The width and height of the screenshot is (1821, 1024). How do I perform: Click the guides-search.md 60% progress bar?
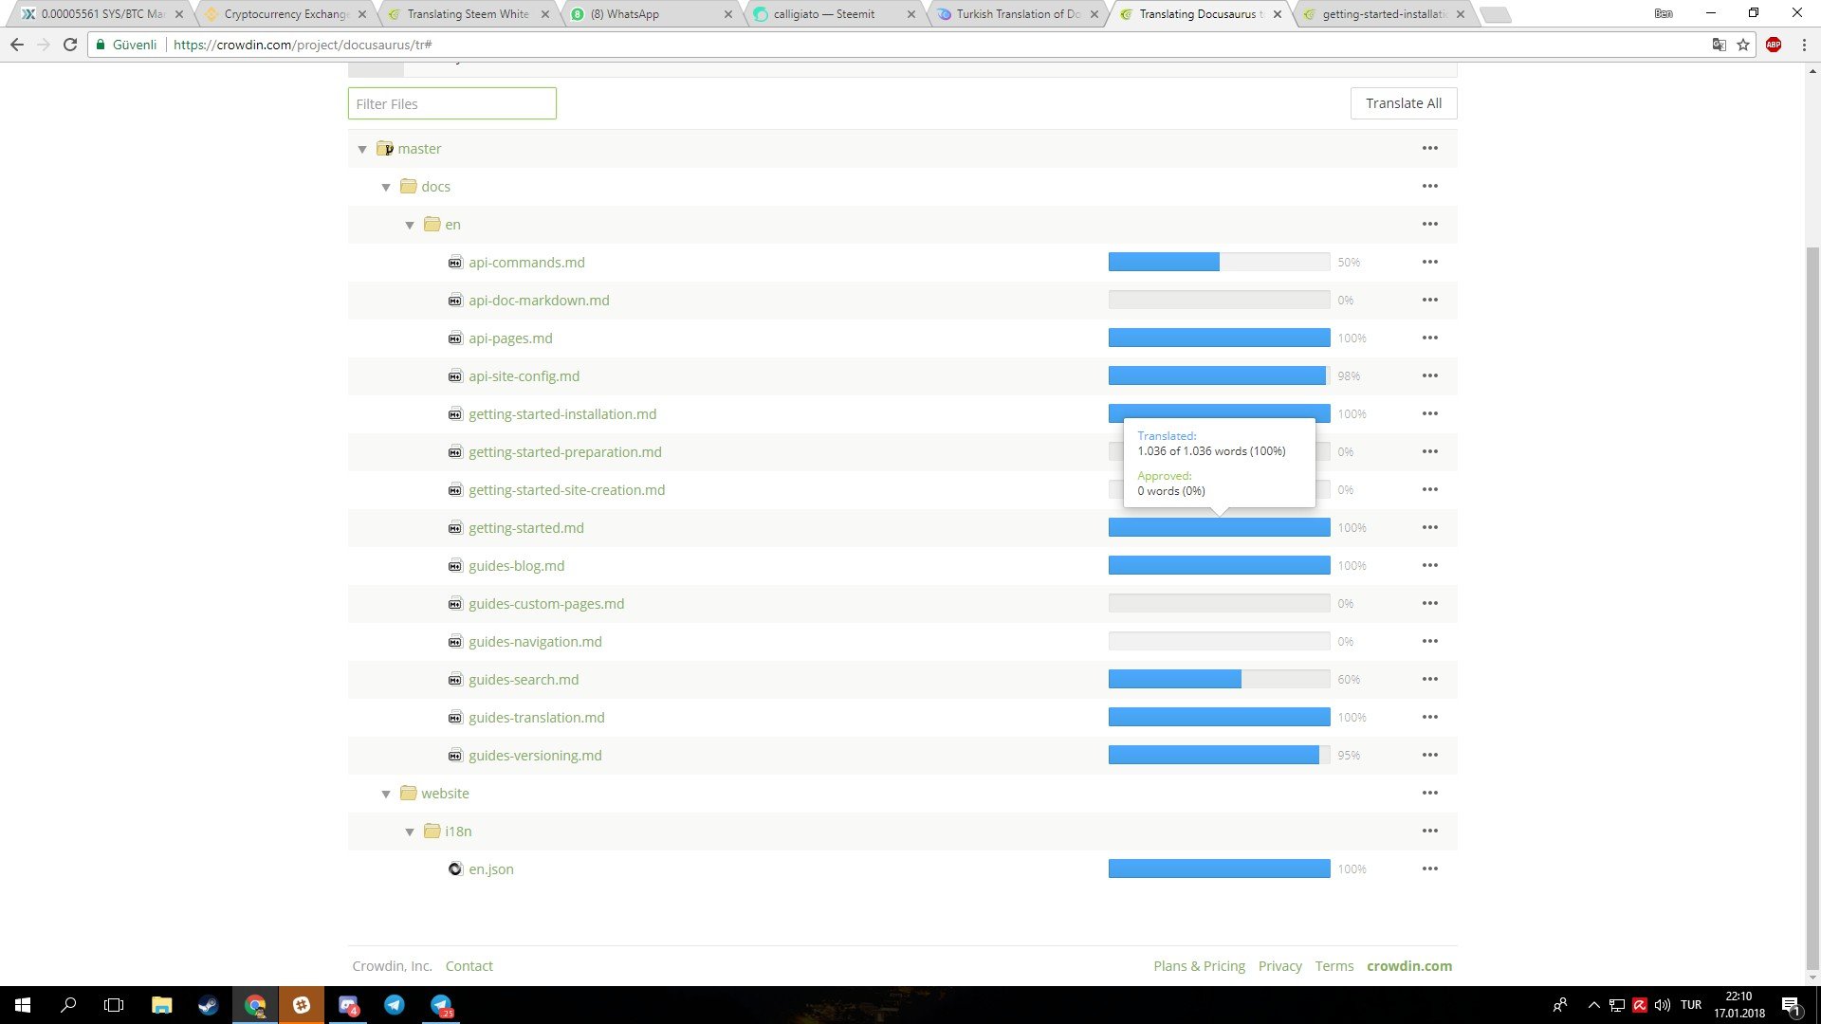1219,679
